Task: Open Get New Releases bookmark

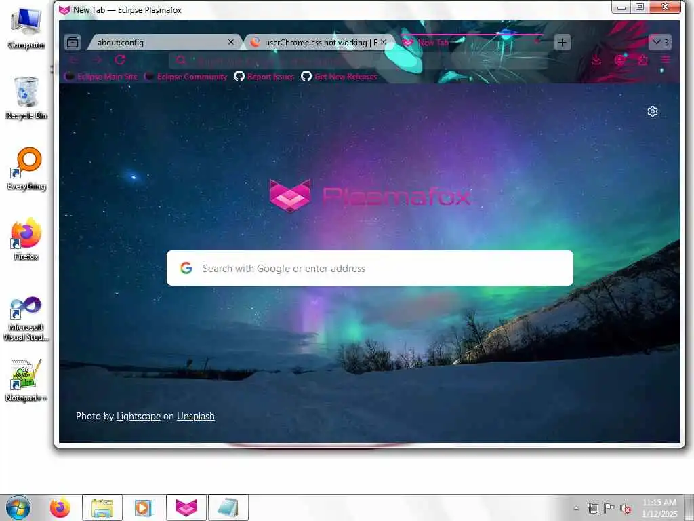Action: coord(339,77)
